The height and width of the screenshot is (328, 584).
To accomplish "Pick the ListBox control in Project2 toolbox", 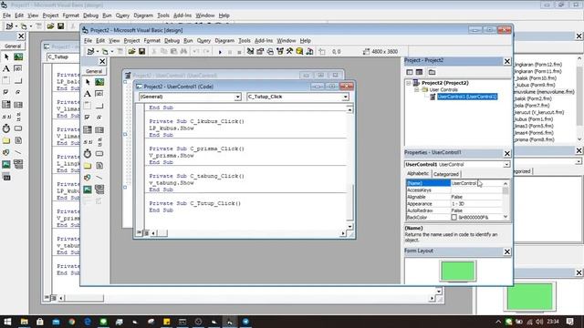I will click(x=99, y=129).
